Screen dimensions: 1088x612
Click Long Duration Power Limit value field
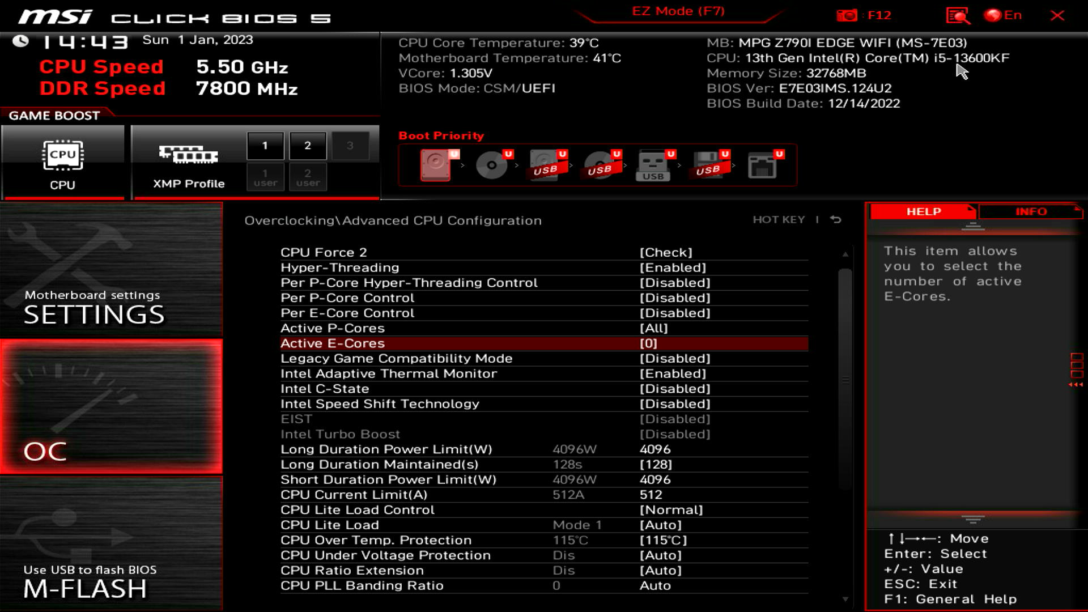coord(655,449)
